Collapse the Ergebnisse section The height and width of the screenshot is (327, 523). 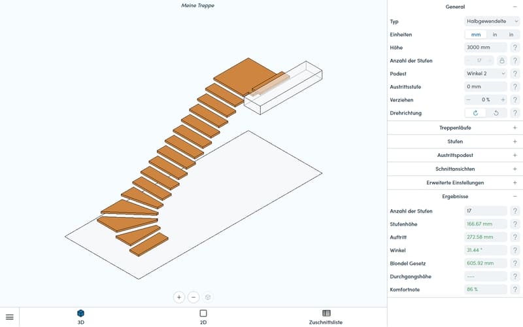click(x=515, y=197)
